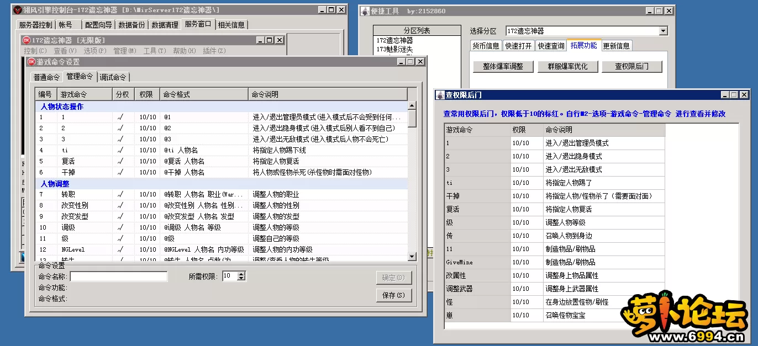The width and height of the screenshot is (758, 346).
Task: Click the 改属性 row in 查权限后门
Action: click(x=555, y=275)
